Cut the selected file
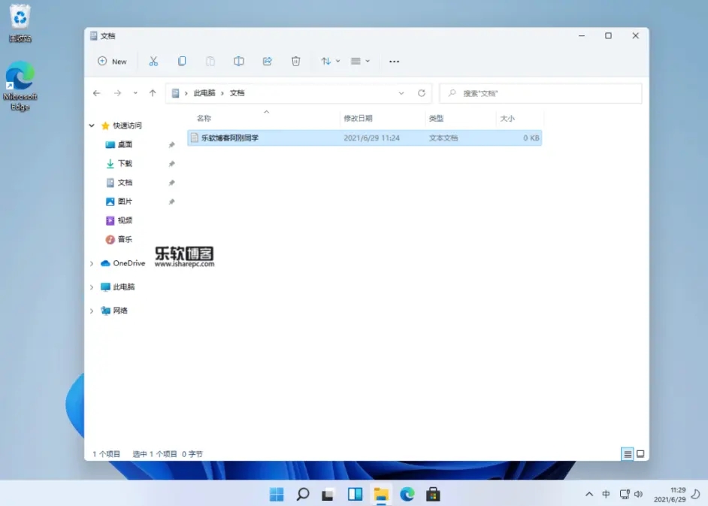The image size is (708, 506). point(153,61)
